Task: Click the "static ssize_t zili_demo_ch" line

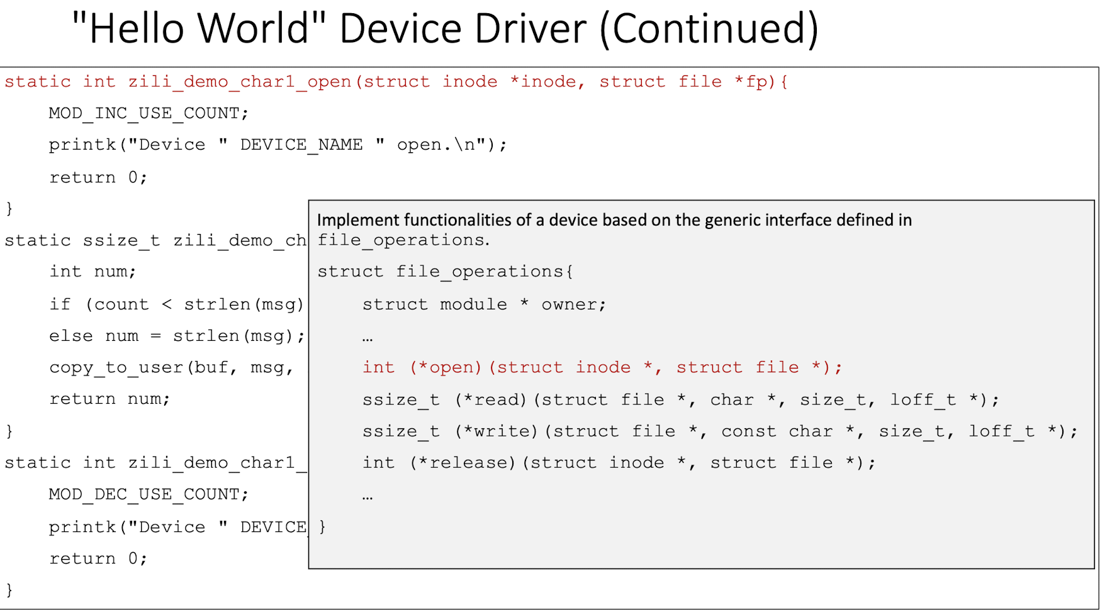Action: click(155, 241)
